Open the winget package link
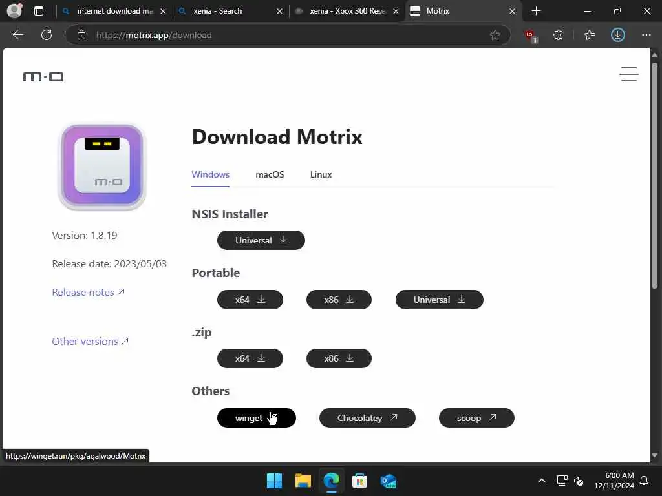 point(256,418)
